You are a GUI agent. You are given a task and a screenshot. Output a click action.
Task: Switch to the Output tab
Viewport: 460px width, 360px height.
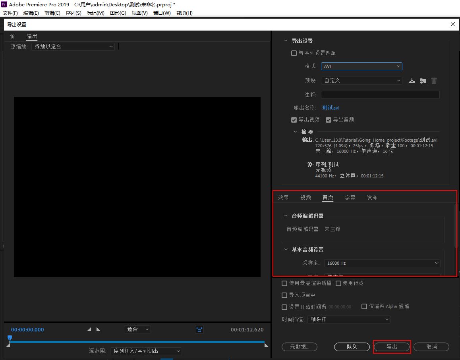(x=32, y=36)
